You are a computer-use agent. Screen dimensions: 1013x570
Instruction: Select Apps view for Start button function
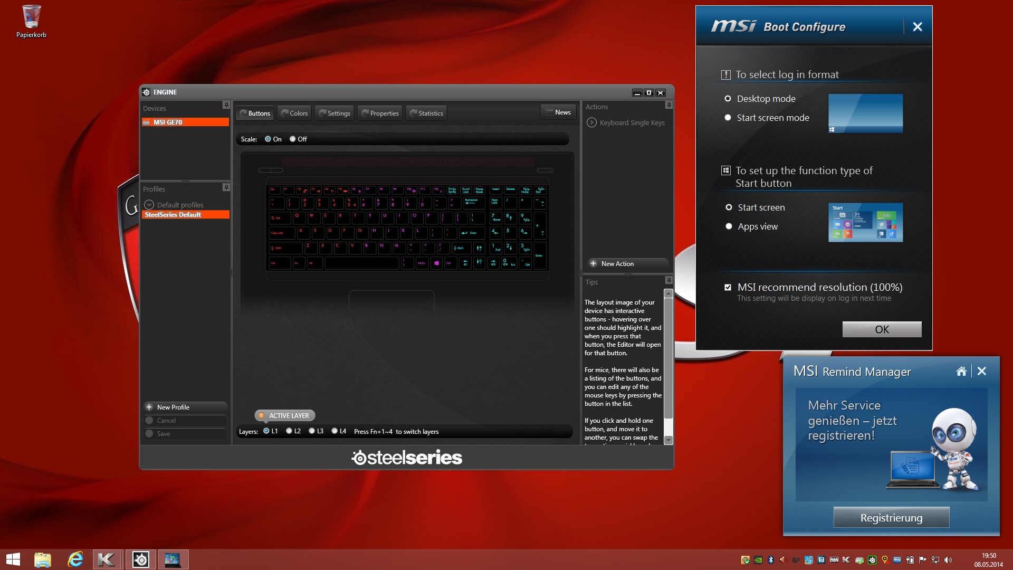[x=729, y=226]
